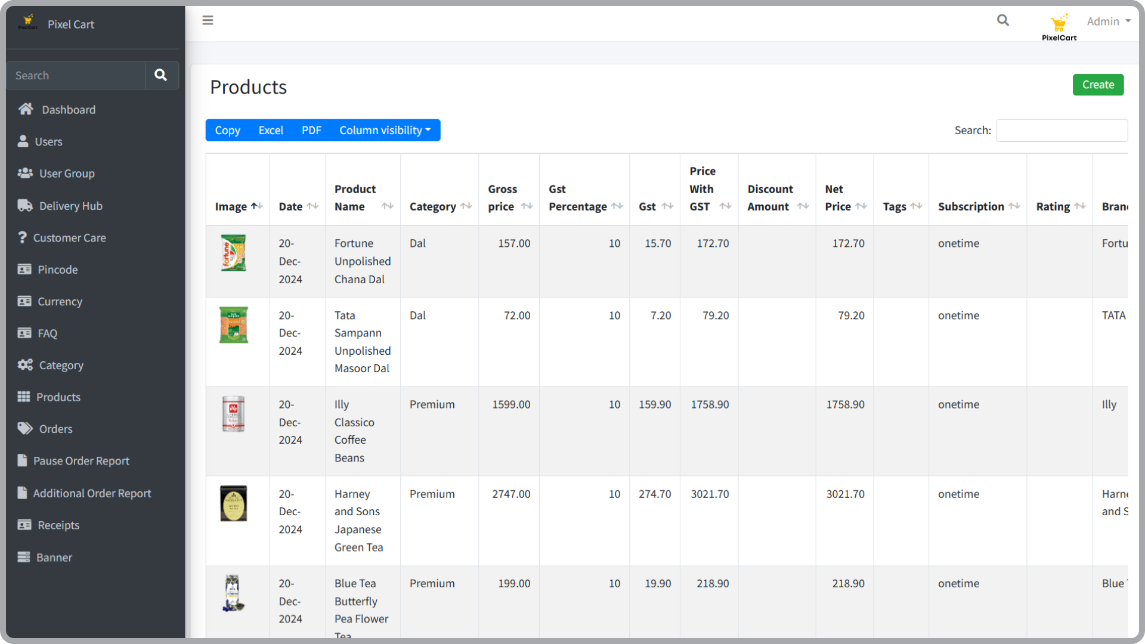The image size is (1145, 644).
Task: Open Delivery Hub sidebar item
Action: point(71,206)
